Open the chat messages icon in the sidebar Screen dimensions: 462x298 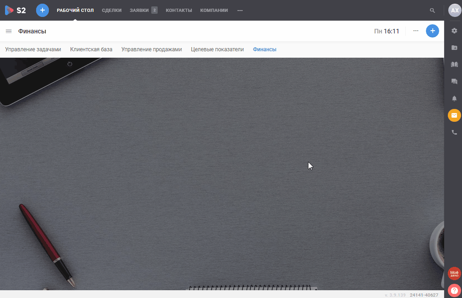(454, 81)
